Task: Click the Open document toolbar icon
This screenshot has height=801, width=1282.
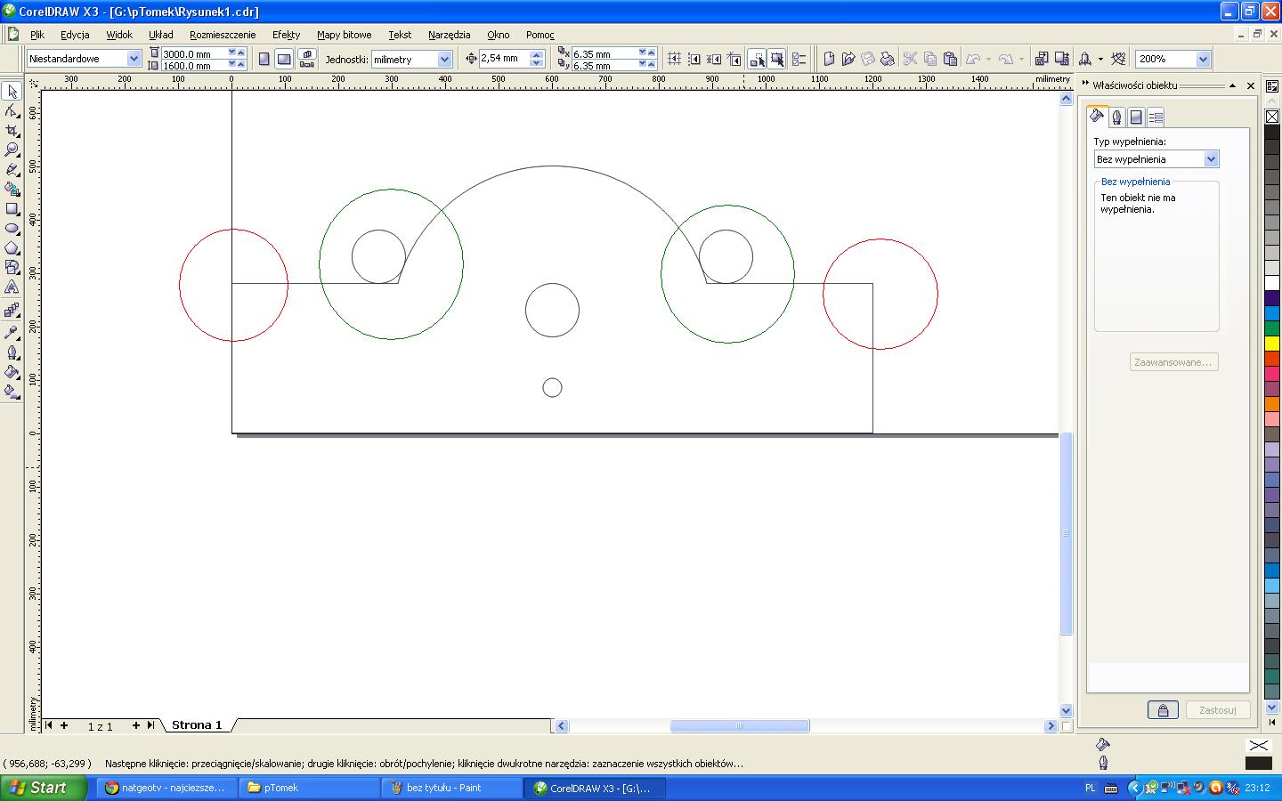Action: tap(848, 59)
